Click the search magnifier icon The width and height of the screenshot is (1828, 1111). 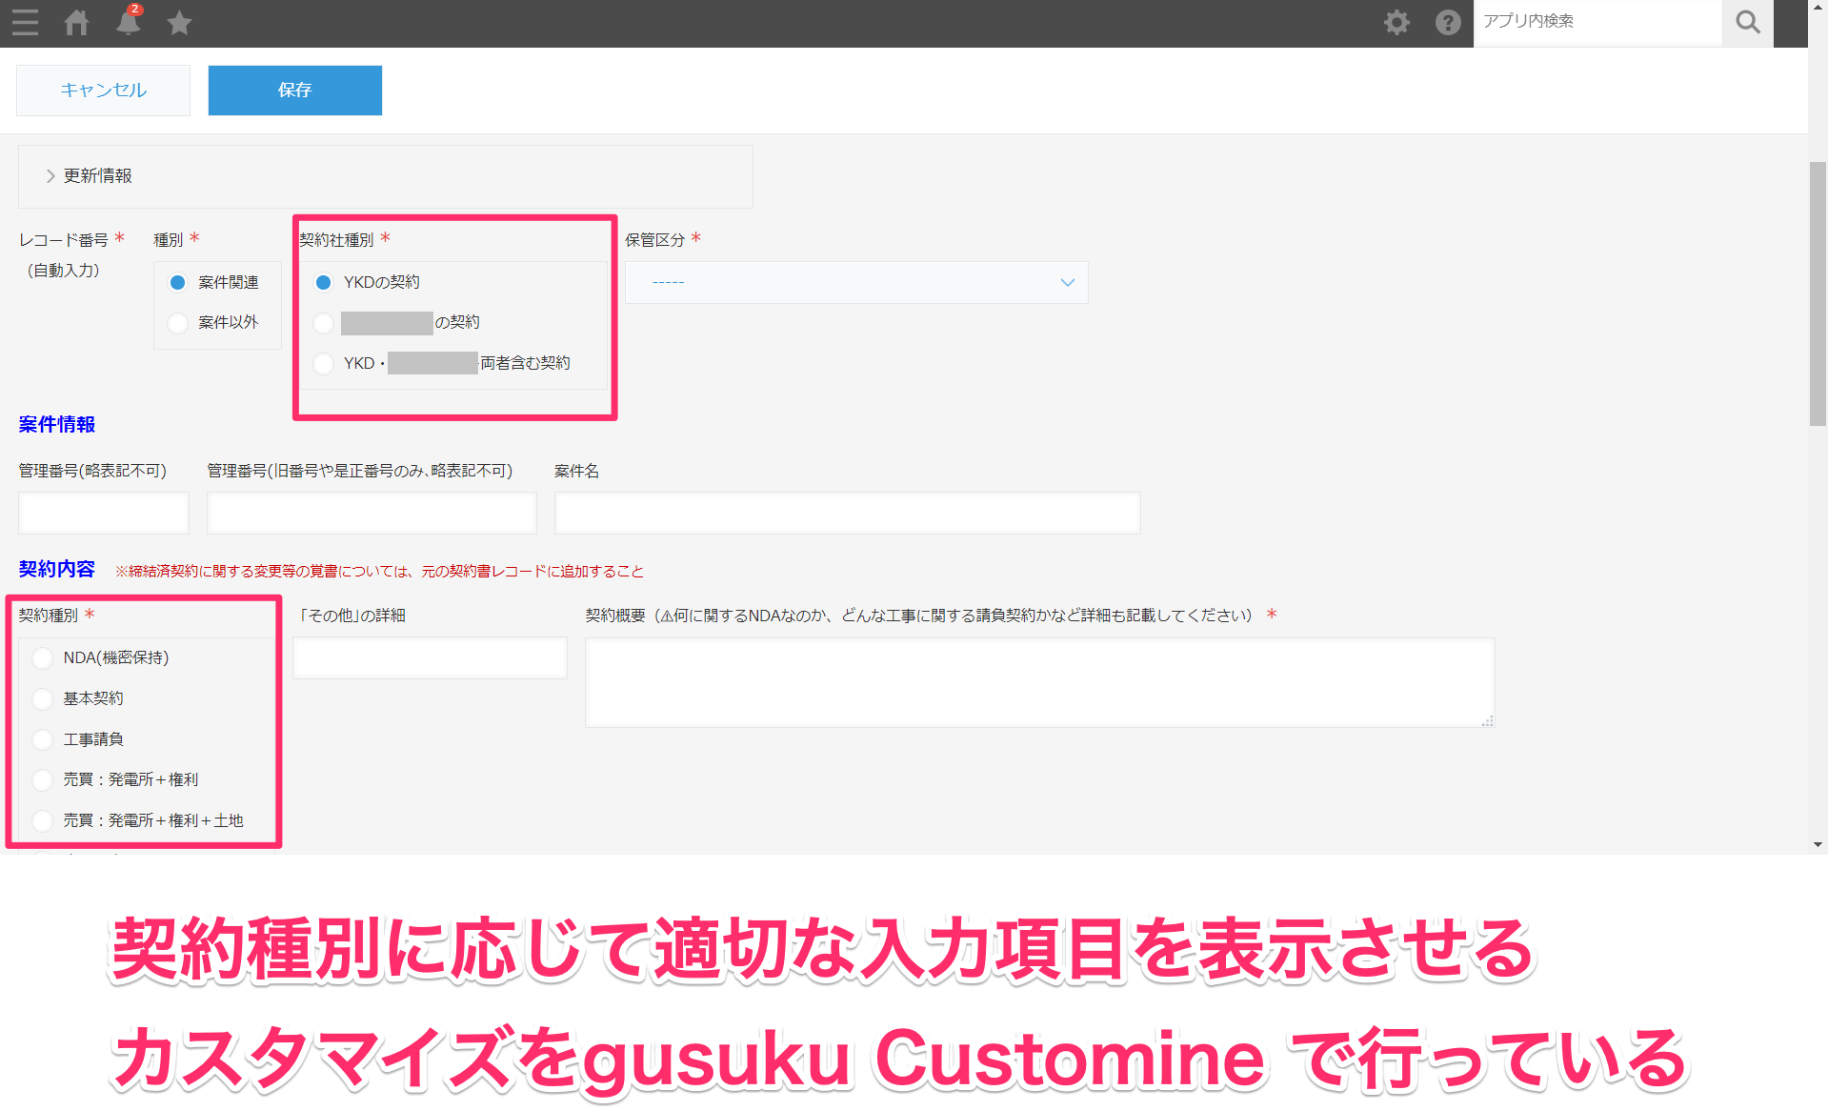coord(1748,22)
